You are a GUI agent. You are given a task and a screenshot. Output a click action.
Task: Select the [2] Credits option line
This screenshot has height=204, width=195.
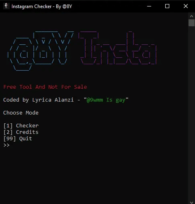point(21,132)
